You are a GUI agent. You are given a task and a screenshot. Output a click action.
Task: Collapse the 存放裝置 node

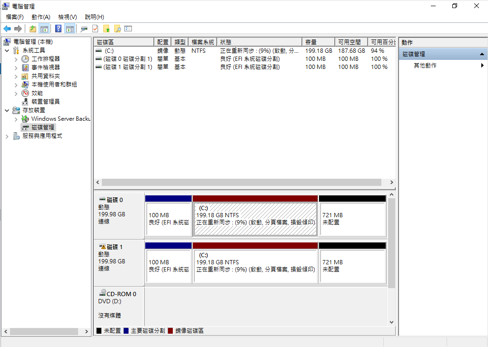coord(7,110)
